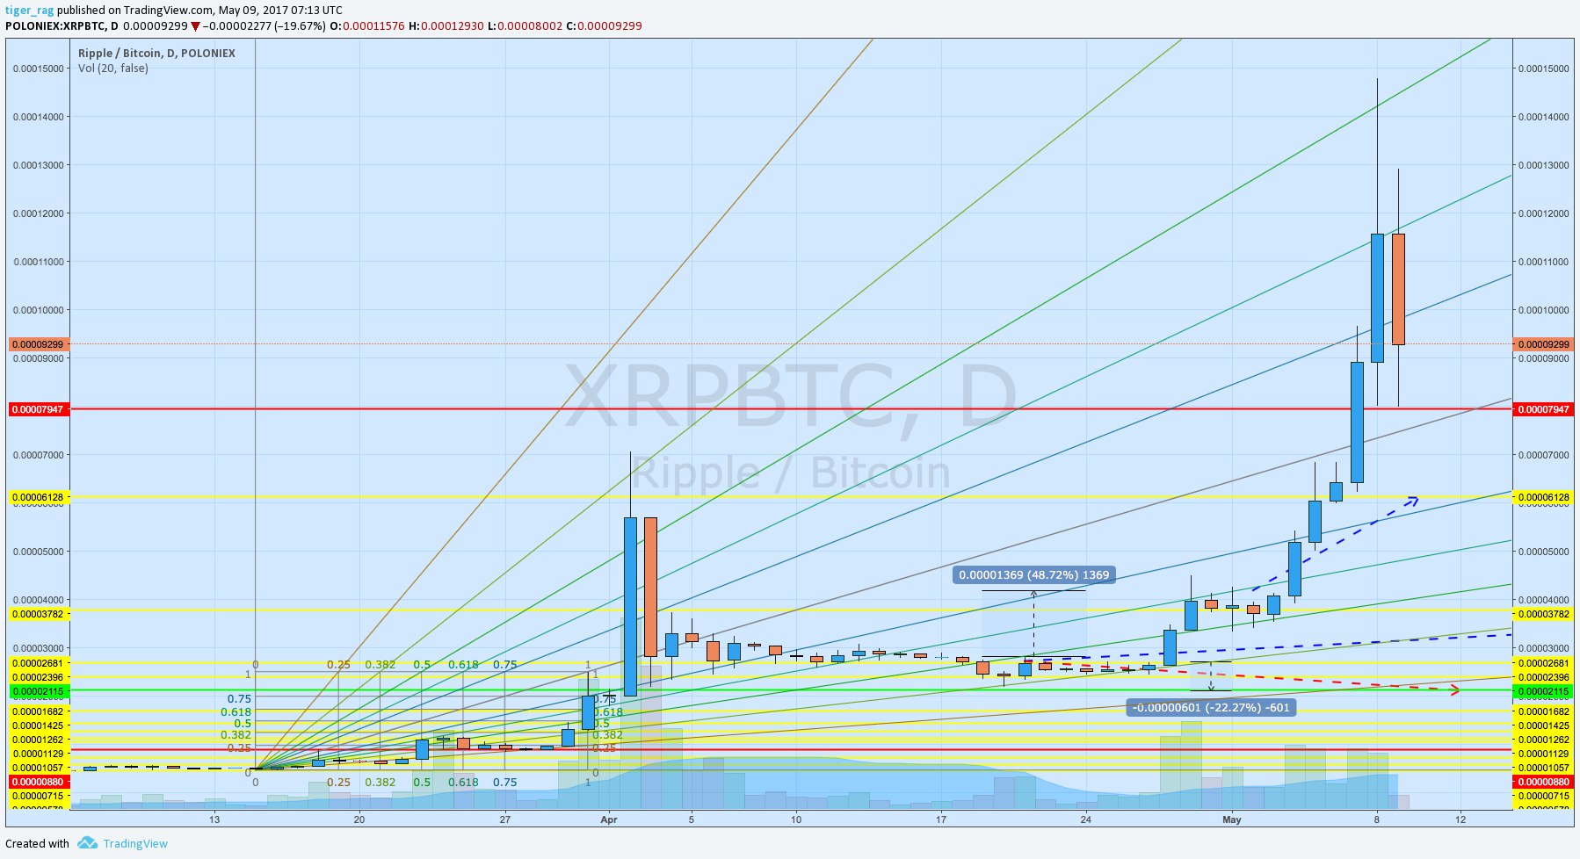Click the green 0.00002115 price tag on left axis
Viewport: 1580px width, 859px height.
(39, 691)
